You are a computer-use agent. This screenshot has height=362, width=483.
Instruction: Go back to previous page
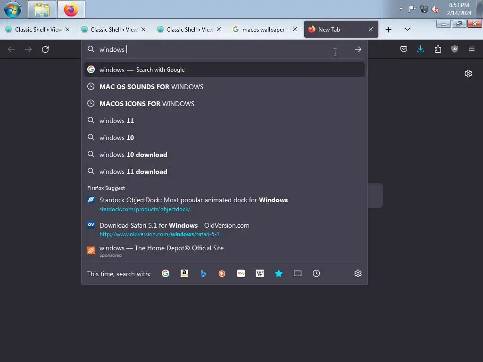tap(11, 49)
